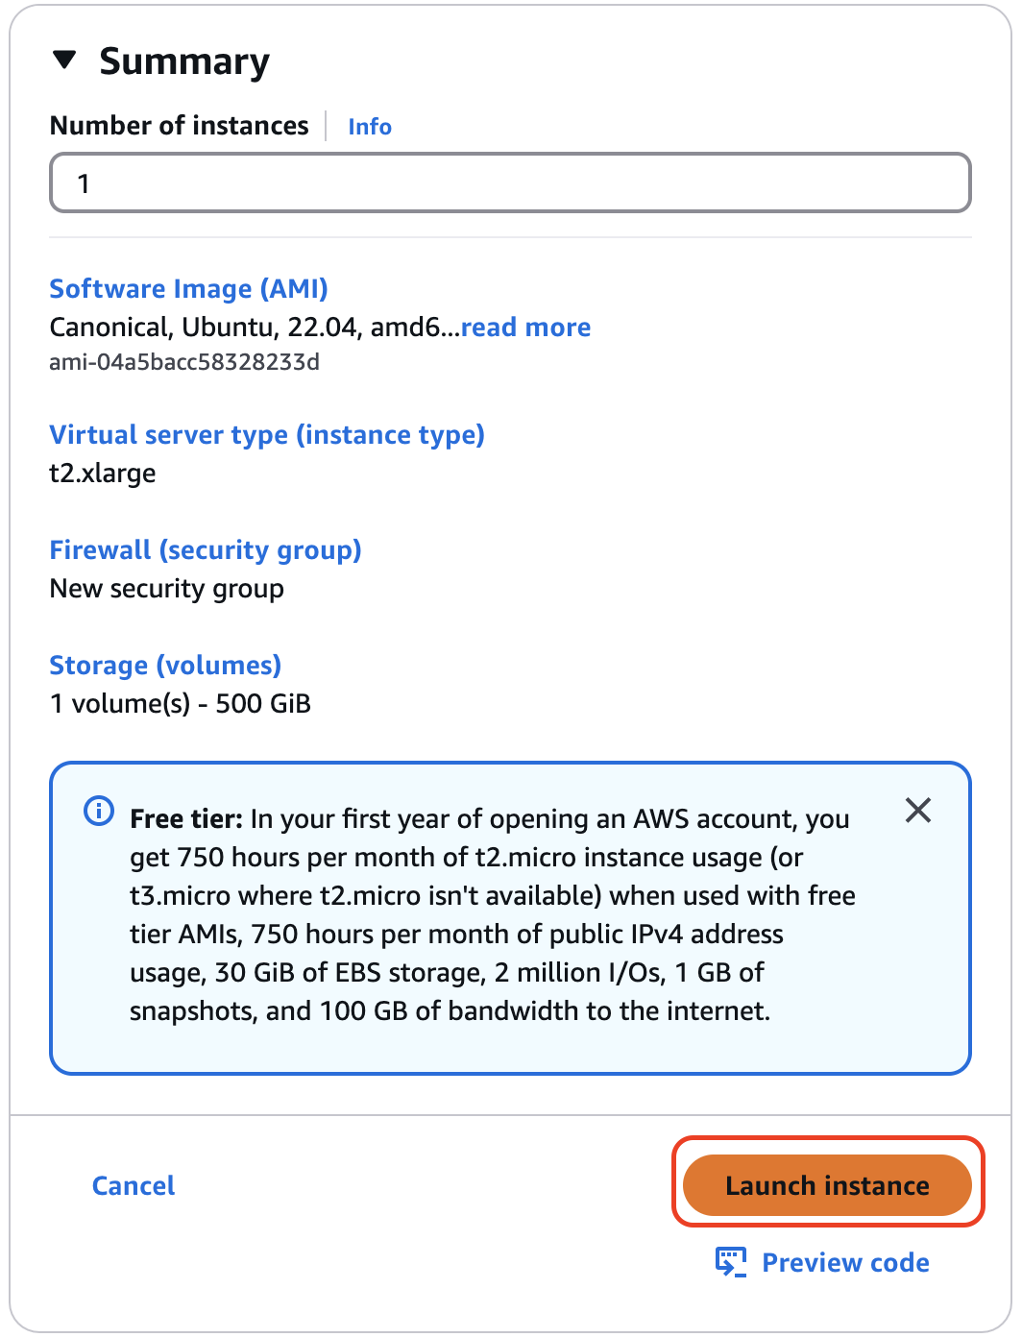Open the Preview code text link

click(x=845, y=1262)
